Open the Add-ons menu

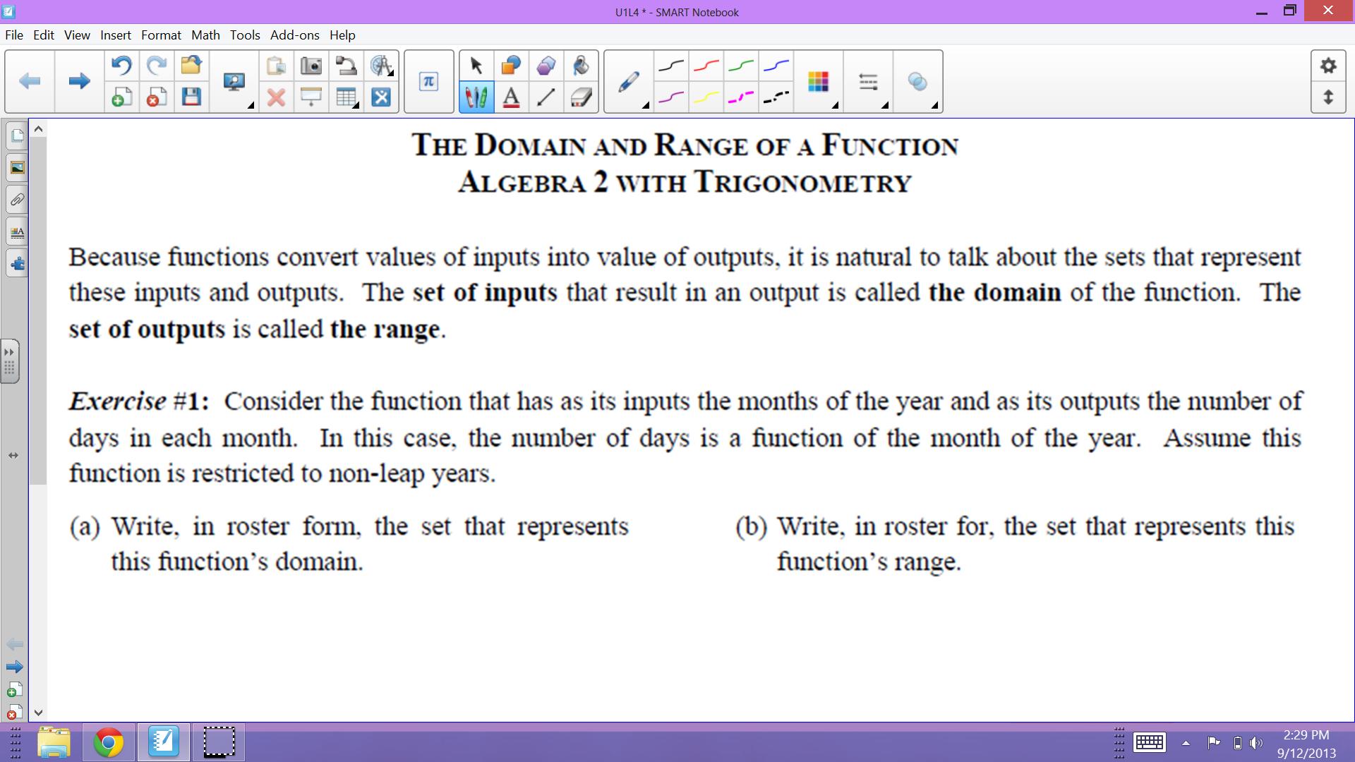(295, 35)
